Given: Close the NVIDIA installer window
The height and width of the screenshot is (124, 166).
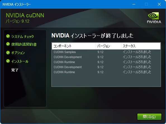Looking at the screenshot, I should click(x=159, y=4).
